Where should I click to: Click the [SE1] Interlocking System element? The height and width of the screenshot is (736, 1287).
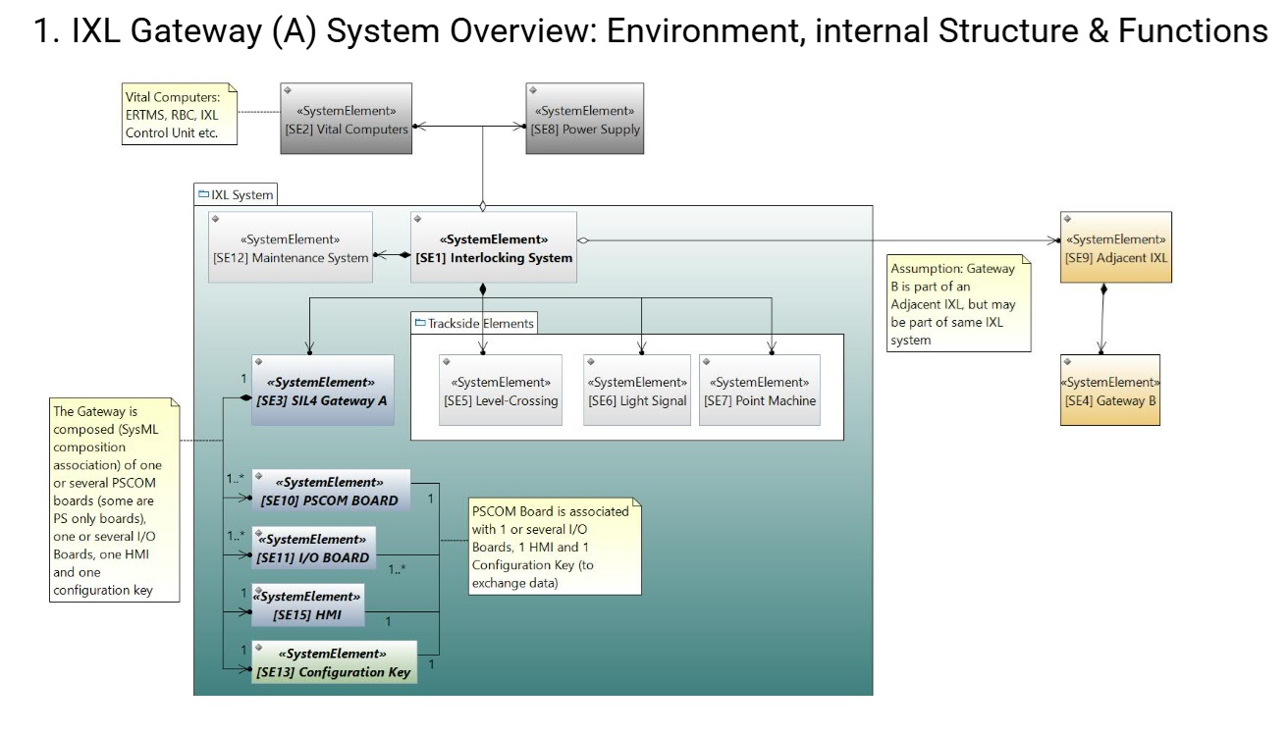(x=494, y=247)
